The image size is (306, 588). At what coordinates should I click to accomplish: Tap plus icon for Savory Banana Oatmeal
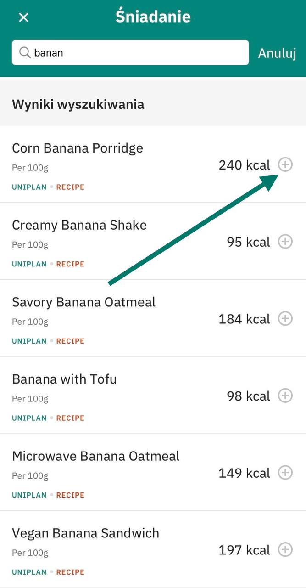click(285, 318)
